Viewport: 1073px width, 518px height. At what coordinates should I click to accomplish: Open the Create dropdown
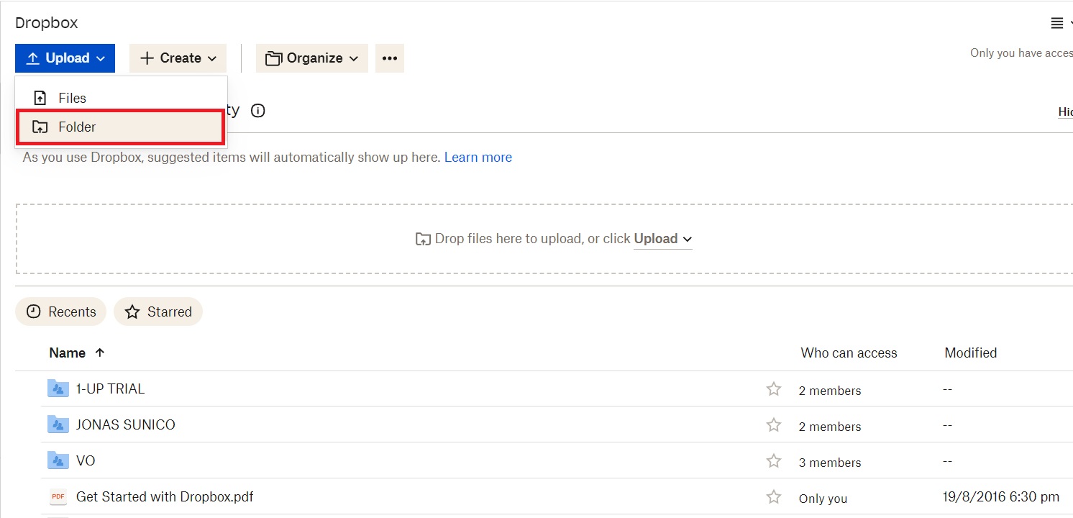click(178, 58)
